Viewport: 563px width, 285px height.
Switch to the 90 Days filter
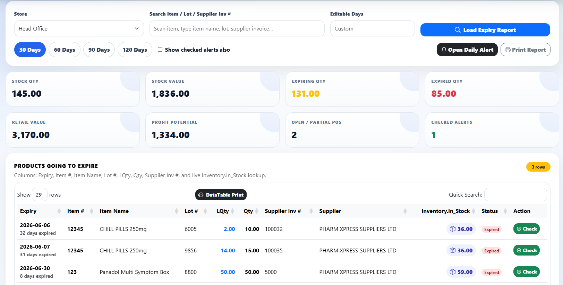click(x=99, y=50)
